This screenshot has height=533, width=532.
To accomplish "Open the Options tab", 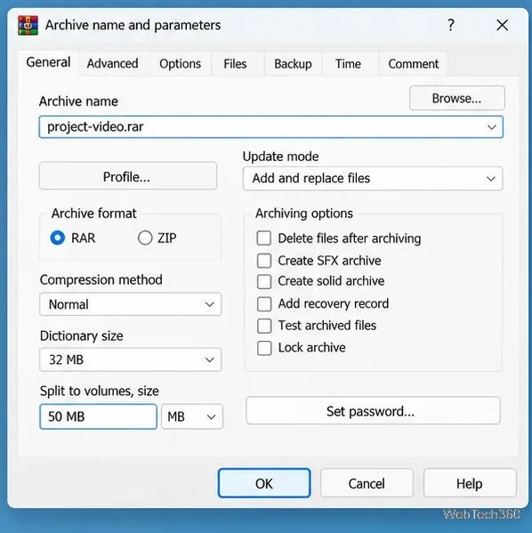I will (181, 64).
